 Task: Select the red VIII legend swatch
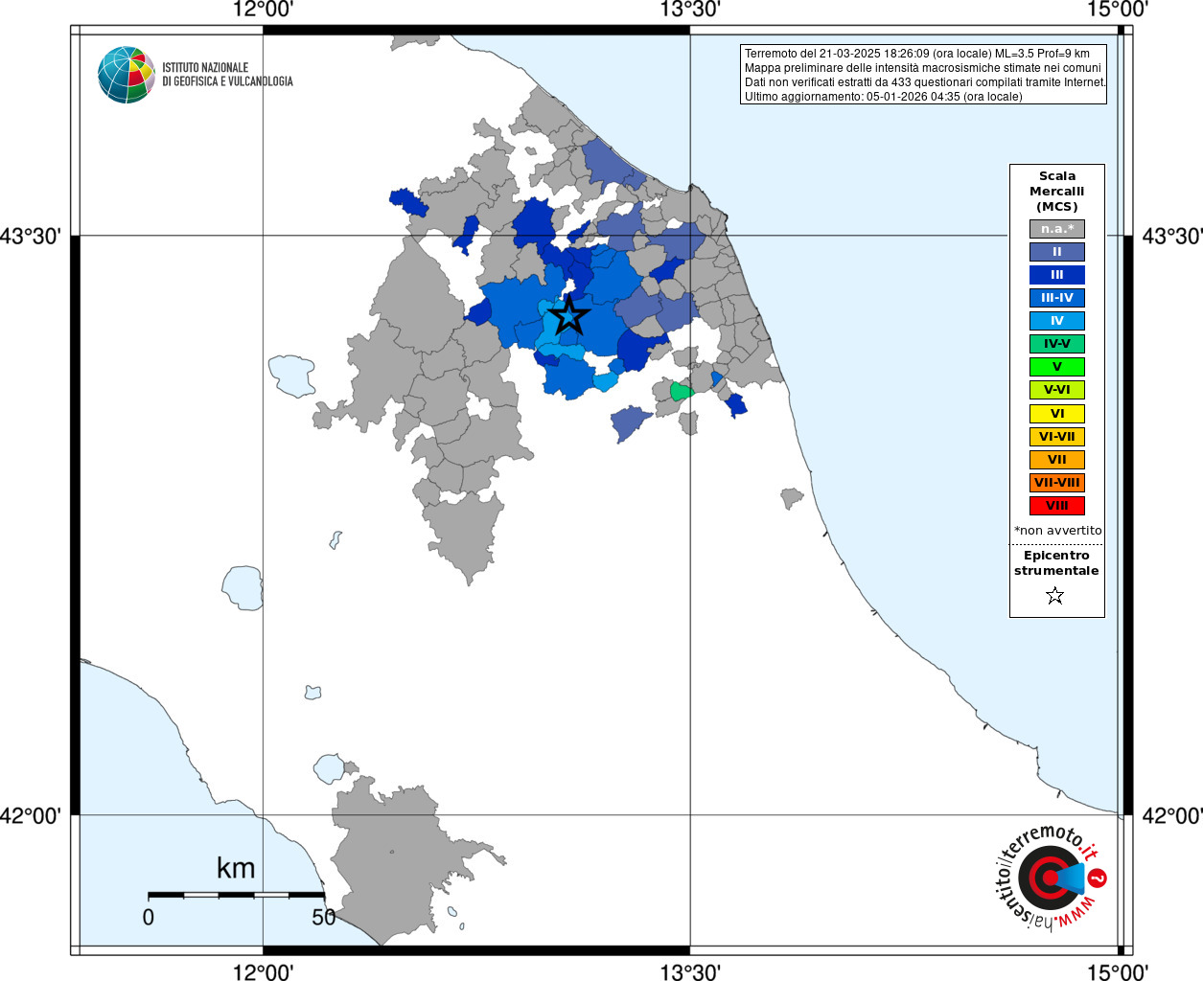(1056, 506)
